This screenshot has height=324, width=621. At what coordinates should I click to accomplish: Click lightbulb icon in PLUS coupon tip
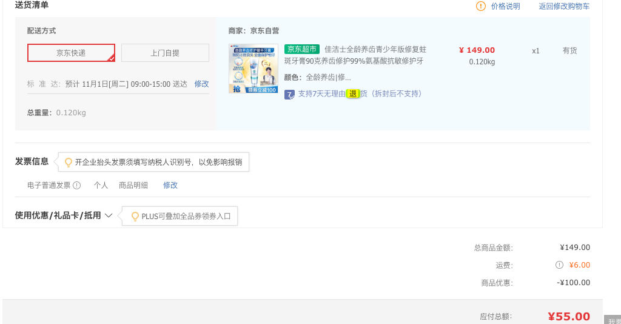[135, 216]
